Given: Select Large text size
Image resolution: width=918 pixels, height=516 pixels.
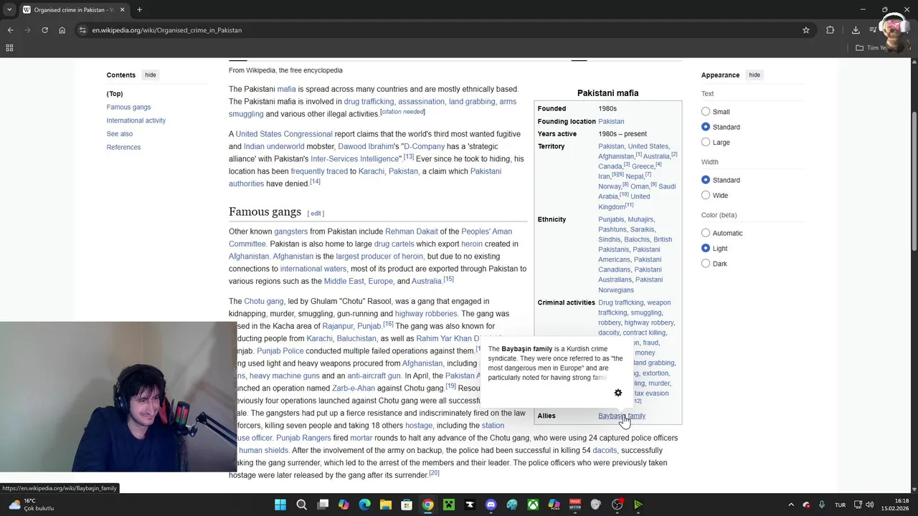Looking at the screenshot, I should click(706, 142).
